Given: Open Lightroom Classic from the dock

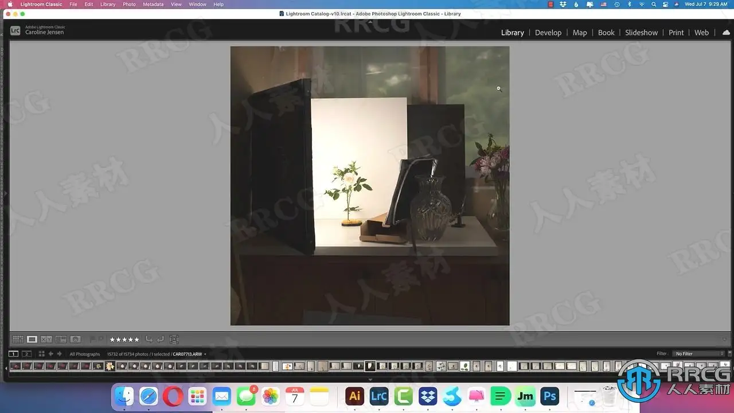Looking at the screenshot, I should 379,396.
